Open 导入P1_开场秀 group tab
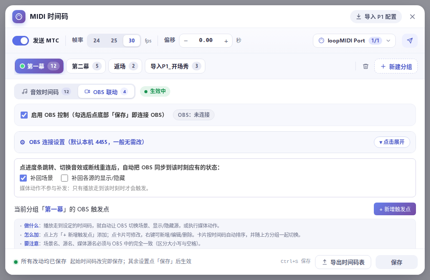 (175, 66)
